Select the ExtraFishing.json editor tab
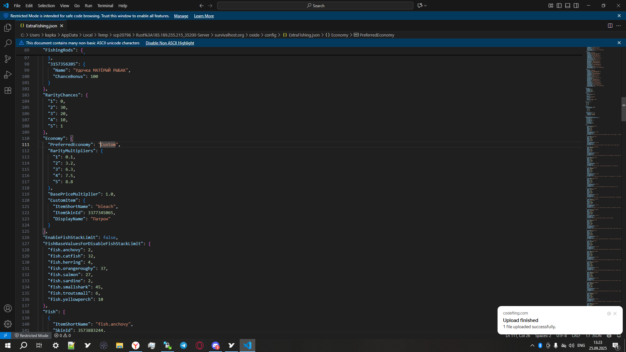626x352 pixels. pyautogui.click(x=41, y=26)
